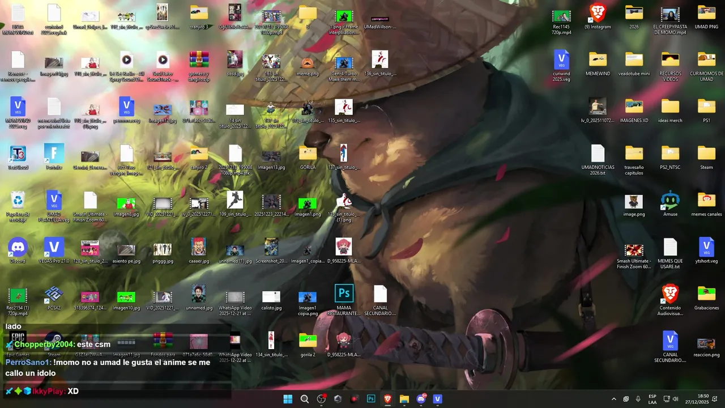Launch the PCSX2 emulator shortcut
Image resolution: width=725 pixels, height=408 pixels.
(54, 299)
